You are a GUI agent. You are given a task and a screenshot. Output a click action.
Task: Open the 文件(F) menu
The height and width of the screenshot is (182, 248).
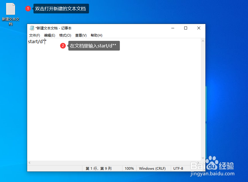coord(35,35)
